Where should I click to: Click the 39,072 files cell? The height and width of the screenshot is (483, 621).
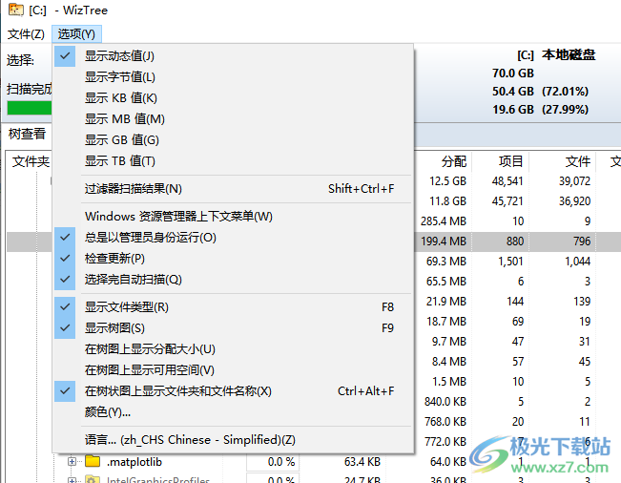(574, 181)
